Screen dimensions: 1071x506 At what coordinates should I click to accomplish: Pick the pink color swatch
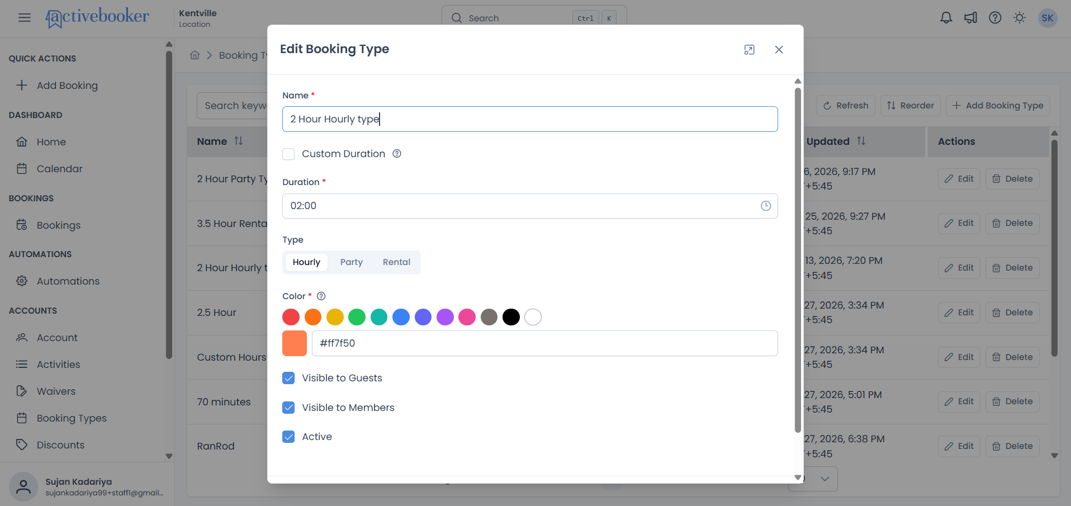click(x=467, y=317)
